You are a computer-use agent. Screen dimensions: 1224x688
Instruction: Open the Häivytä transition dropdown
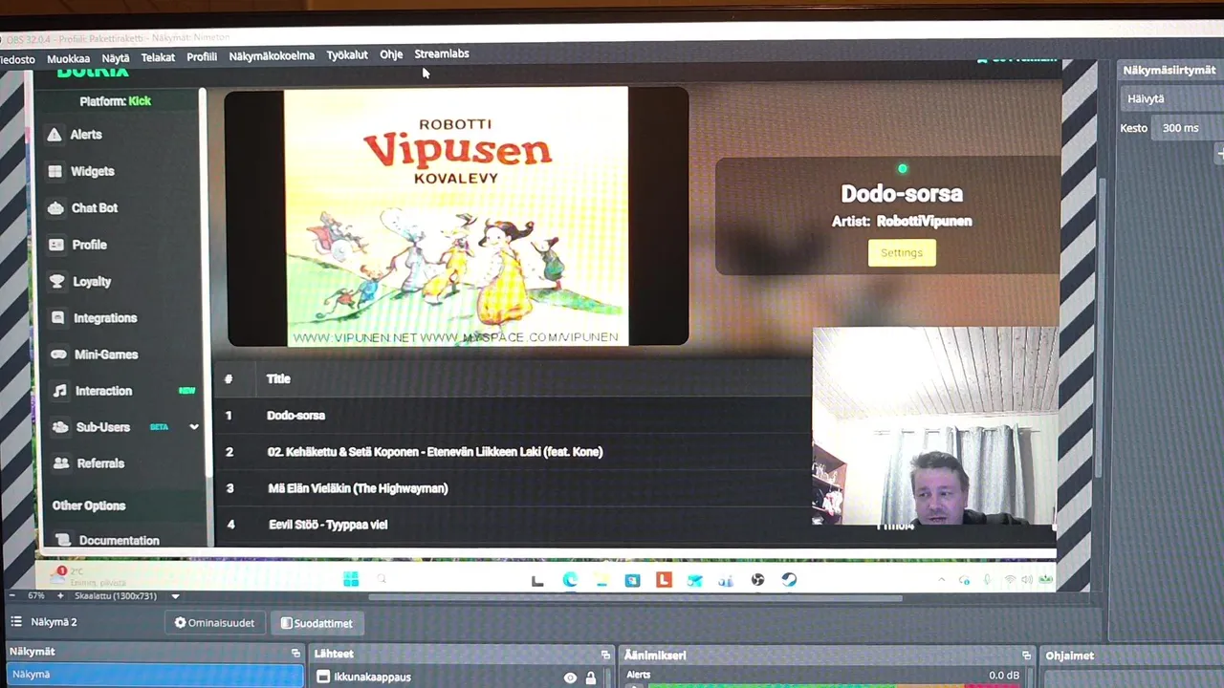pos(1171,98)
